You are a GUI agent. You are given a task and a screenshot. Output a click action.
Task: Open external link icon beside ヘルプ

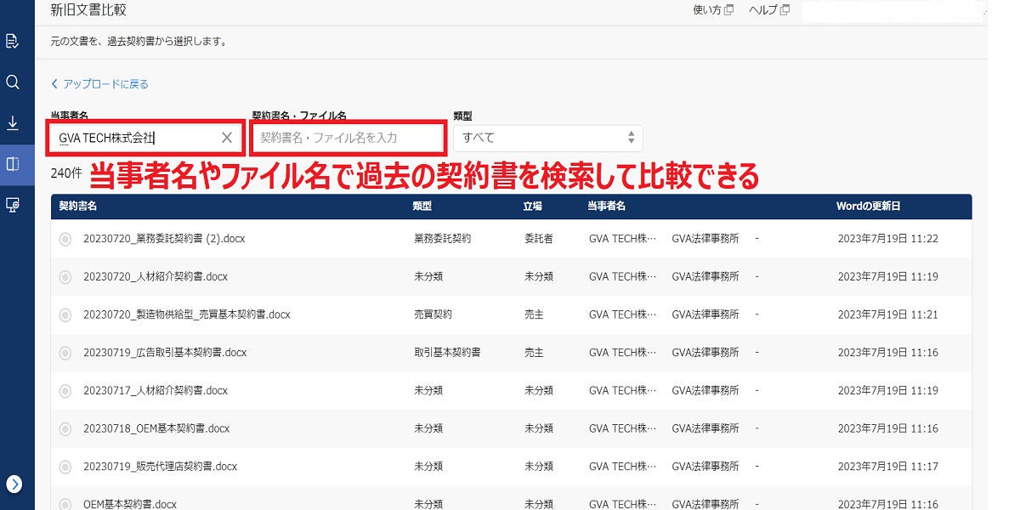coord(785,10)
